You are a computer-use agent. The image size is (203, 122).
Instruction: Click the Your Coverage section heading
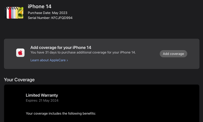pyautogui.click(x=19, y=80)
